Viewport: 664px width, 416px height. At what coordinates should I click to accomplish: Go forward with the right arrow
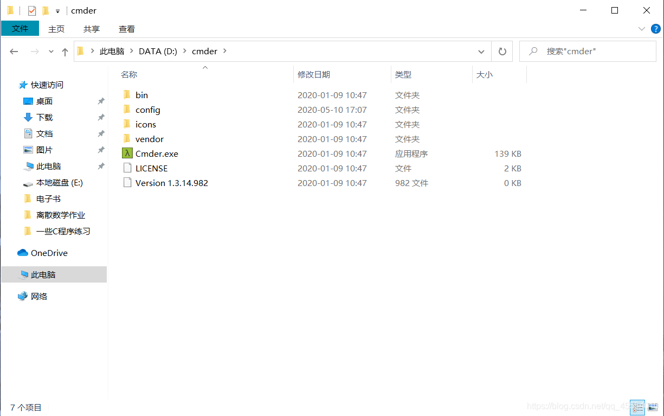[x=34, y=52]
